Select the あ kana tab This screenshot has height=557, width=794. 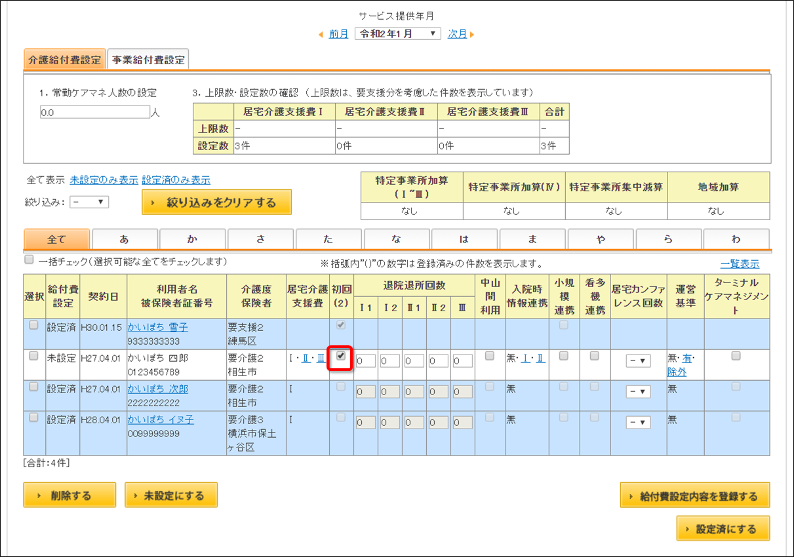point(125,239)
